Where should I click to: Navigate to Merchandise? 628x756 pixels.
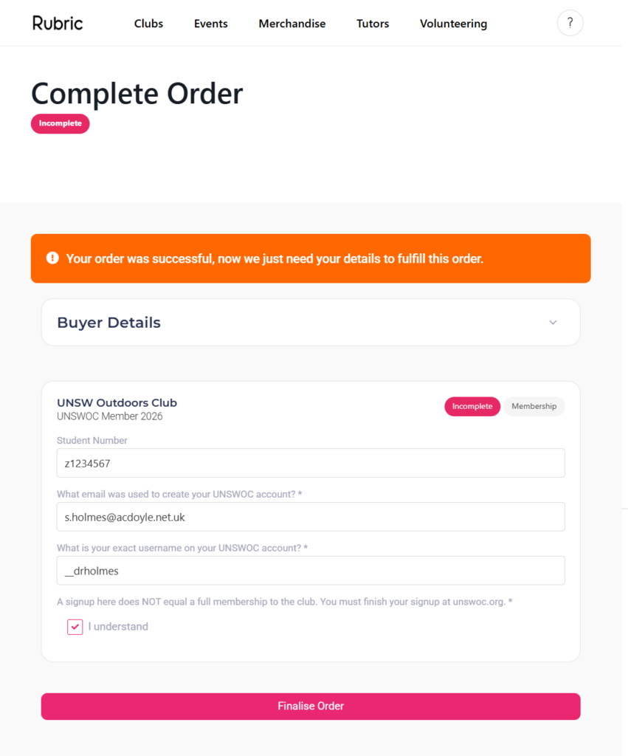pos(291,24)
